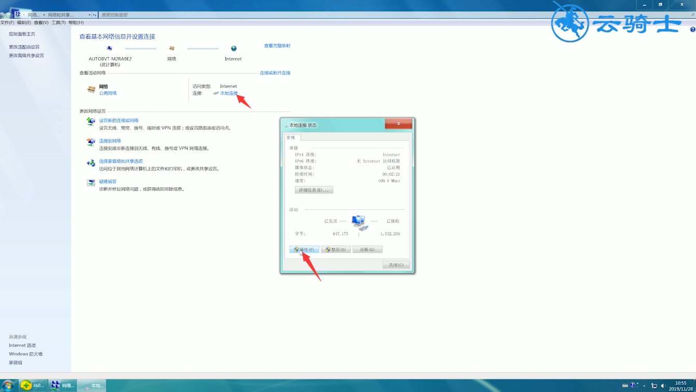The height and width of the screenshot is (392, 696).
Task: Open 更改高级共享设置 link
Action: [26, 56]
